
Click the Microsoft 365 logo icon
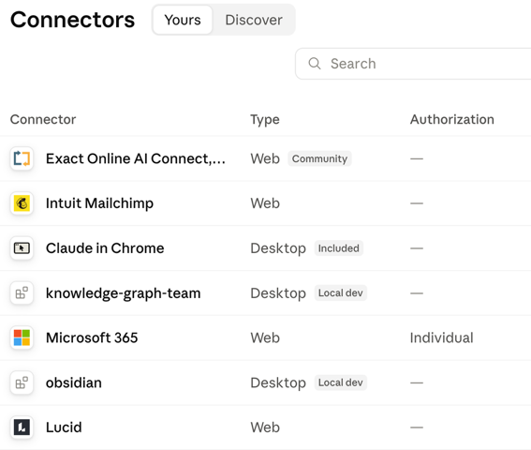(22, 337)
